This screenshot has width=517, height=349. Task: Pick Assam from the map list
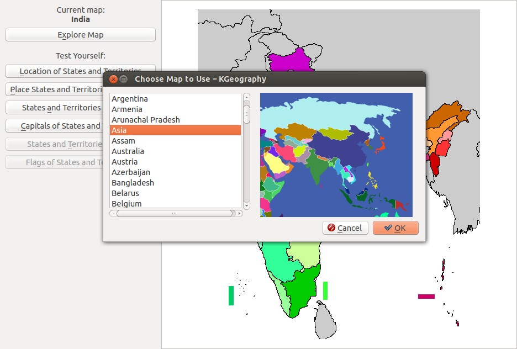point(175,141)
